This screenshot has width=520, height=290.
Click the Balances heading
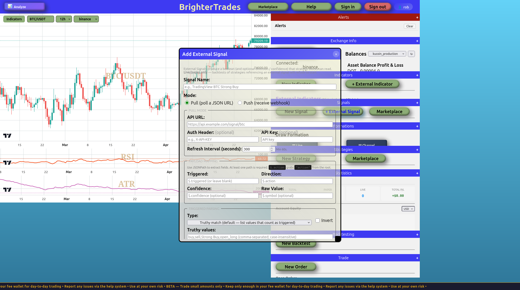click(x=356, y=54)
